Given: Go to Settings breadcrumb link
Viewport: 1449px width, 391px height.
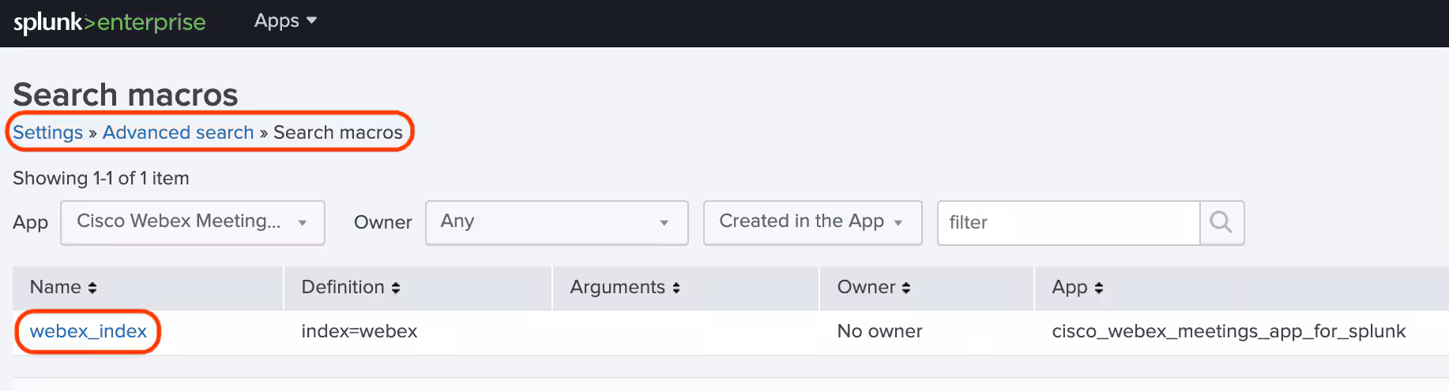Looking at the screenshot, I should pos(47,132).
